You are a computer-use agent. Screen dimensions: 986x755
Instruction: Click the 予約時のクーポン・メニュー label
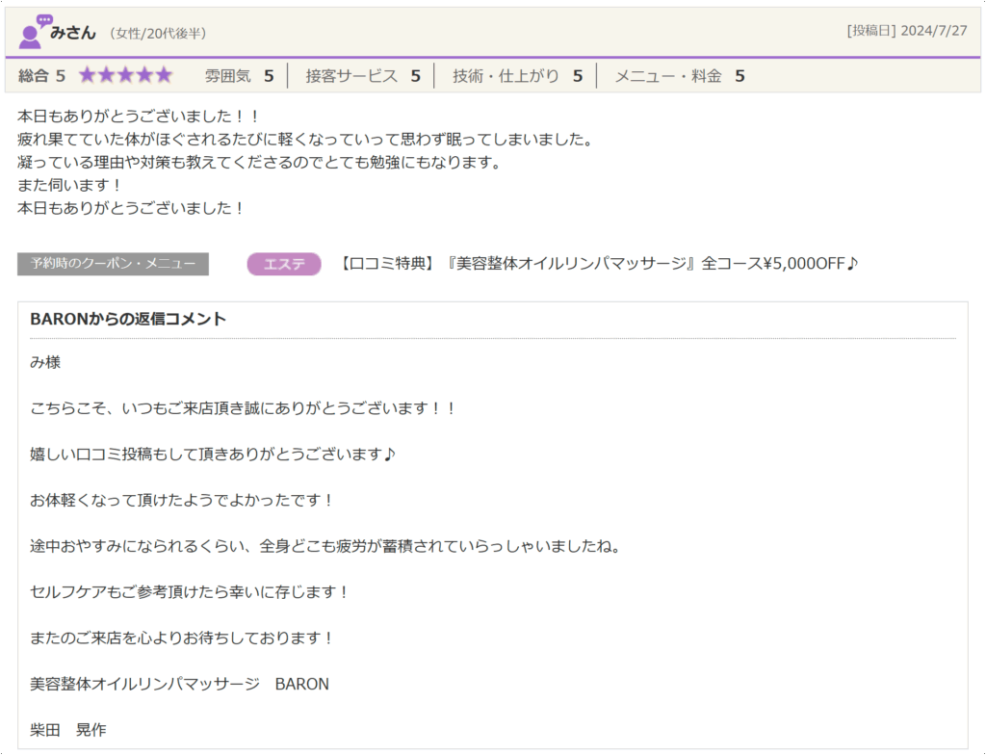(114, 264)
